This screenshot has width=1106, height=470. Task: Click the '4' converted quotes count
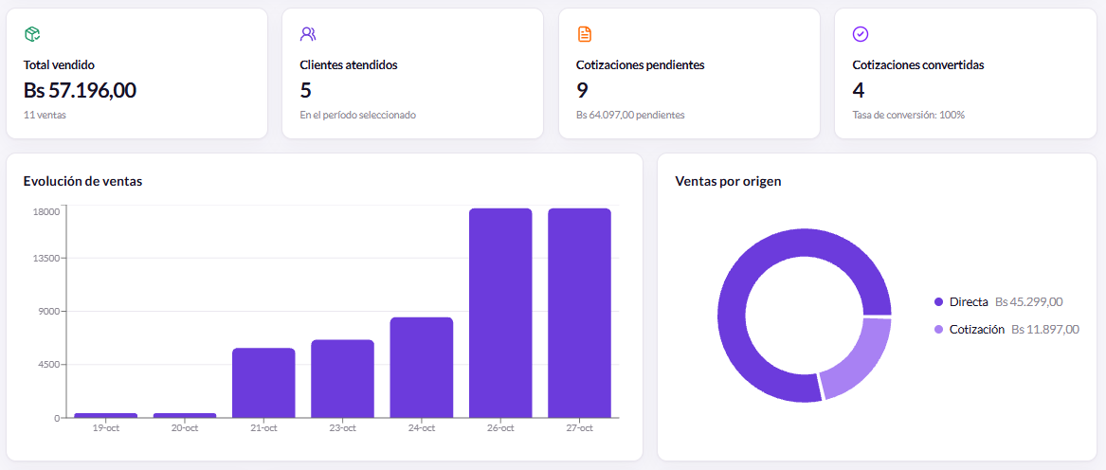[859, 90]
